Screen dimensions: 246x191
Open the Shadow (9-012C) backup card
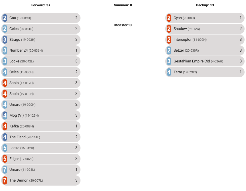(205, 29)
